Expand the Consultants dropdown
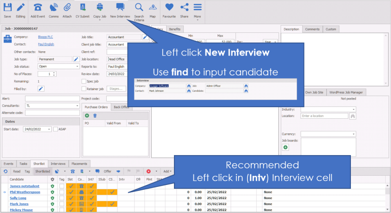Image resolution: width=391 pixels, height=213 pixels. 77,105
